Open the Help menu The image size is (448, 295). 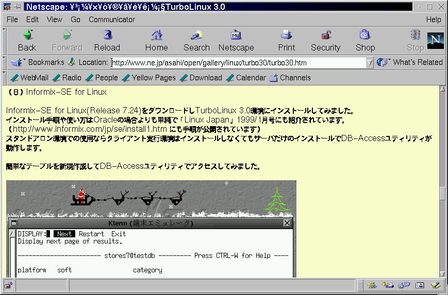[x=434, y=20]
